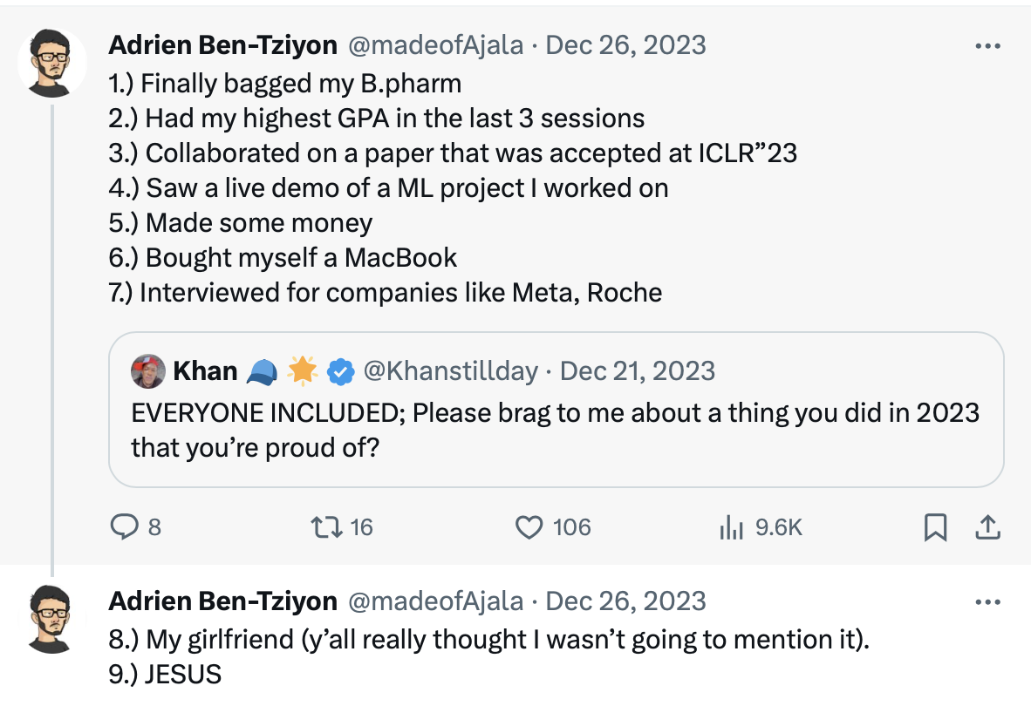This screenshot has width=1031, height=706.
Task: Click Khan's blue verified badge
Action: point(340,373)
